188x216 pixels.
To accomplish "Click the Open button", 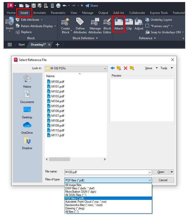I will pyautogui.click(x=161, y=172).
